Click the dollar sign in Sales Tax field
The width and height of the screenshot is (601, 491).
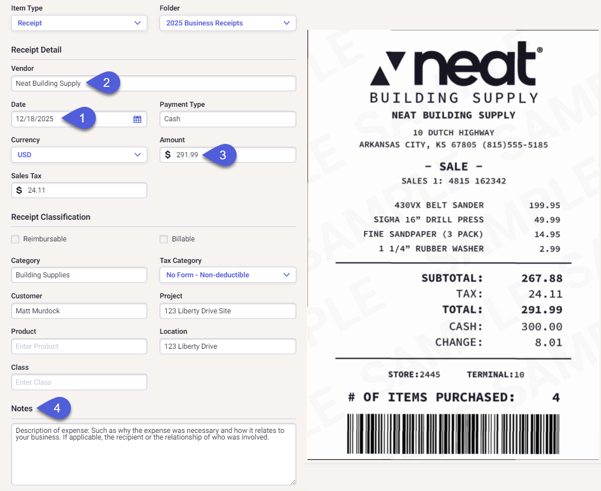[19, 190]
